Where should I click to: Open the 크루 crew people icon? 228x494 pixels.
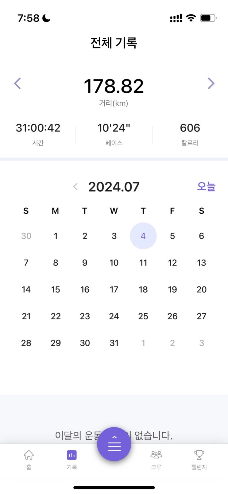coord(156,455)
